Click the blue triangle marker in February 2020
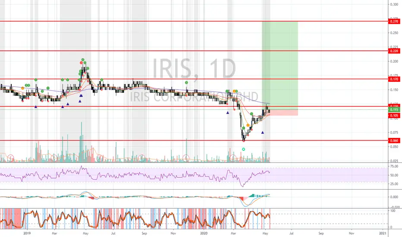This screenshot has width=402, height=237. [x=228, y=112]
